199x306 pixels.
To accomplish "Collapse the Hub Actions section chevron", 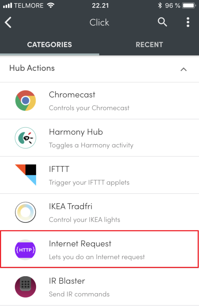I will pos(183,69).
